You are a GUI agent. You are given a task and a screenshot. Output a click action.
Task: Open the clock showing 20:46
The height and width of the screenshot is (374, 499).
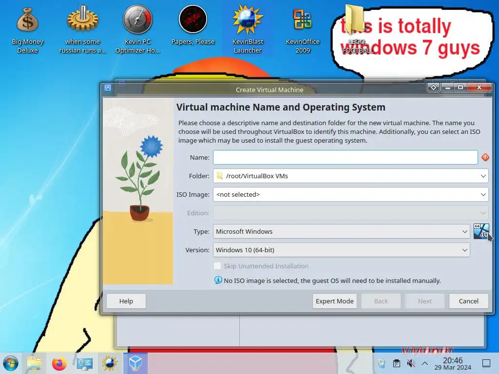point(453,363)
